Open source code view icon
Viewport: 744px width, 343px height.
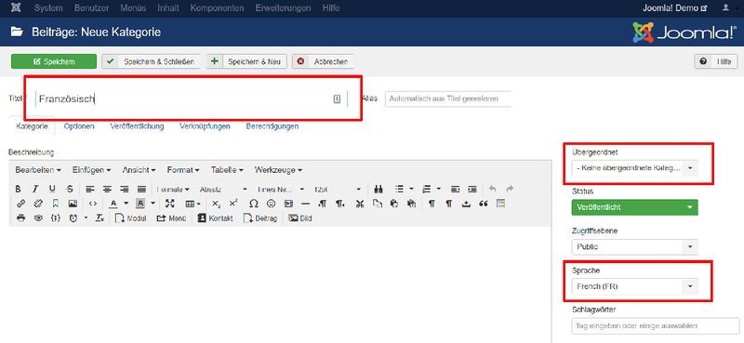(x=93, y=204)
